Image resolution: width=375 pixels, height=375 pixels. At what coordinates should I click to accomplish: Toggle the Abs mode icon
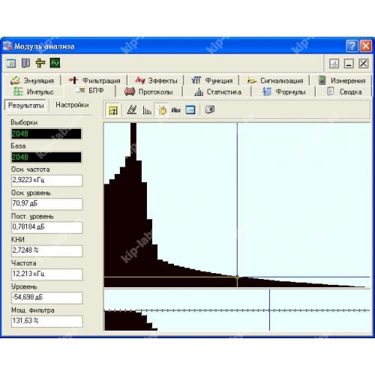coord(176,110)
